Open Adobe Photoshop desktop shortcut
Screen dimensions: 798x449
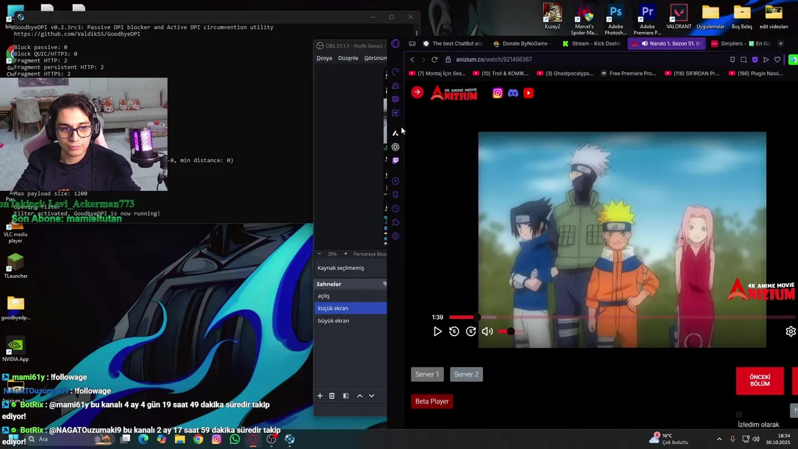pyautogui.click(x=615, y=19)
